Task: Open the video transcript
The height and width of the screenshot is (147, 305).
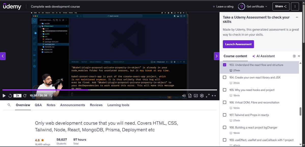Action: [x=190, y=96]
